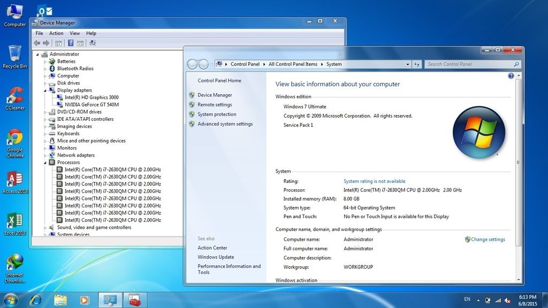This screenshot has width=548, height=308.
Task: Open the Remote settings link
Action: [215, 105]
